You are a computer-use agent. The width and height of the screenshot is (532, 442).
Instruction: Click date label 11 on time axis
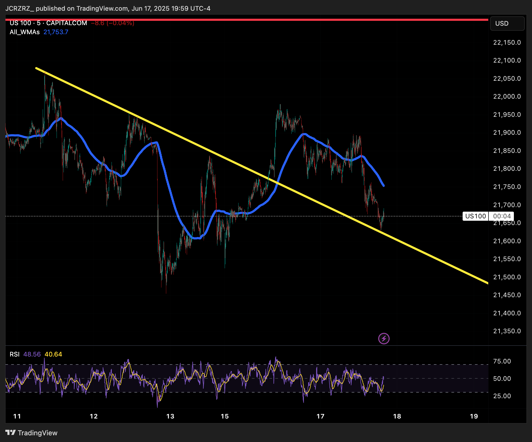(17, 416)
